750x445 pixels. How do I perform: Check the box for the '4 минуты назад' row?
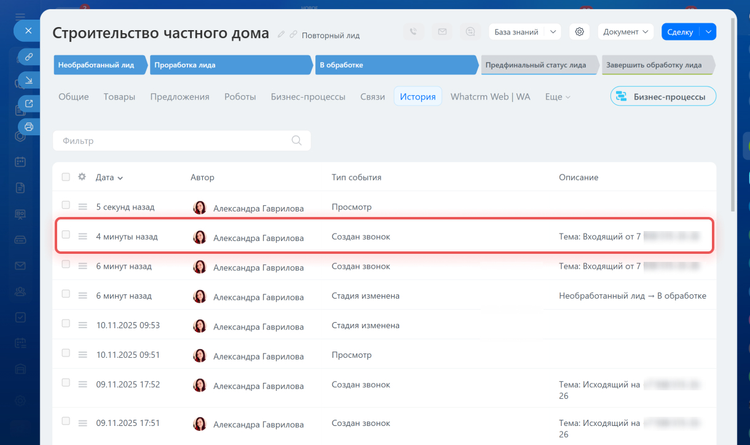pyautogui.click(x=66, y=235)
